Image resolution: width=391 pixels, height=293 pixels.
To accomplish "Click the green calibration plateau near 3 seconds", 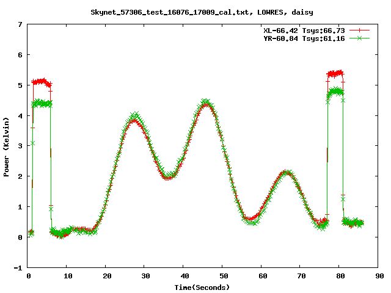I will tap(42, 103).
